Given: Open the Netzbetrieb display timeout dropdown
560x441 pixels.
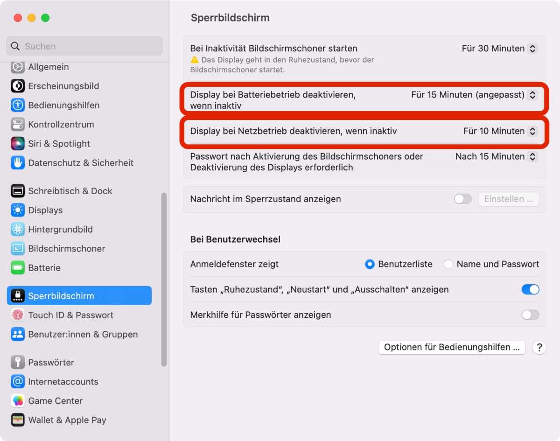Looking at the screenshot, I should (500, 131).
